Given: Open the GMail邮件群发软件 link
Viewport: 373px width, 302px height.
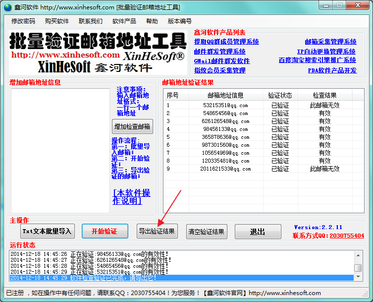Looking at the screenshot, I should tap(222, 61).
